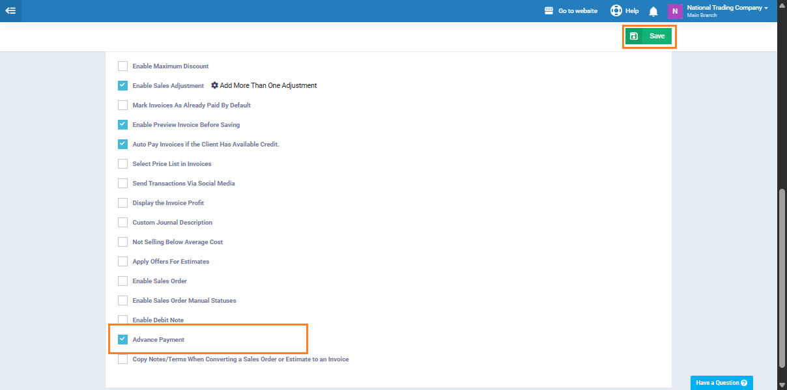Click the scrollbar down arrow
Screen dimensions: 787x390
pyautogui.click(x=782, y=385)
